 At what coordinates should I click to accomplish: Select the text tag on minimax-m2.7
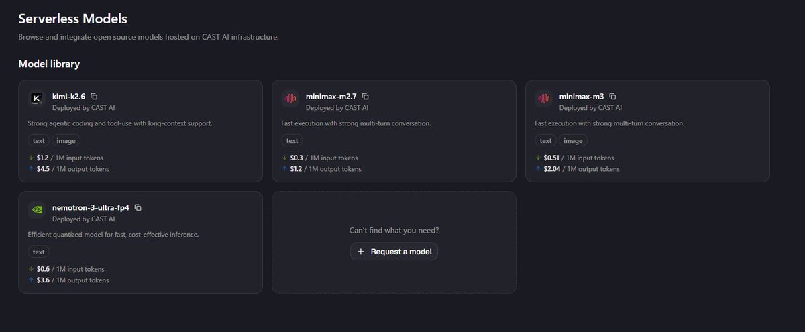click(292, 141)
